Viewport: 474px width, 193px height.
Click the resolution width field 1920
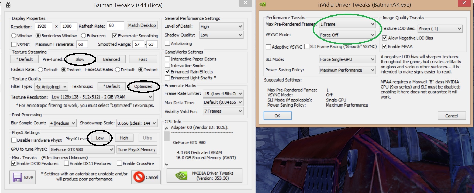(x=43, y=26)
